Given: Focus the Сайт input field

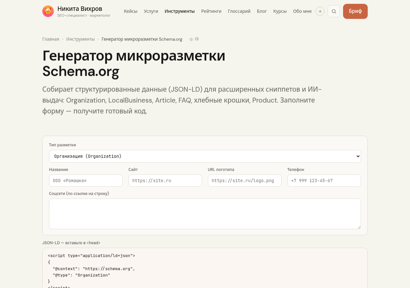Looking at the screenshot, I should tap(165, 180).
